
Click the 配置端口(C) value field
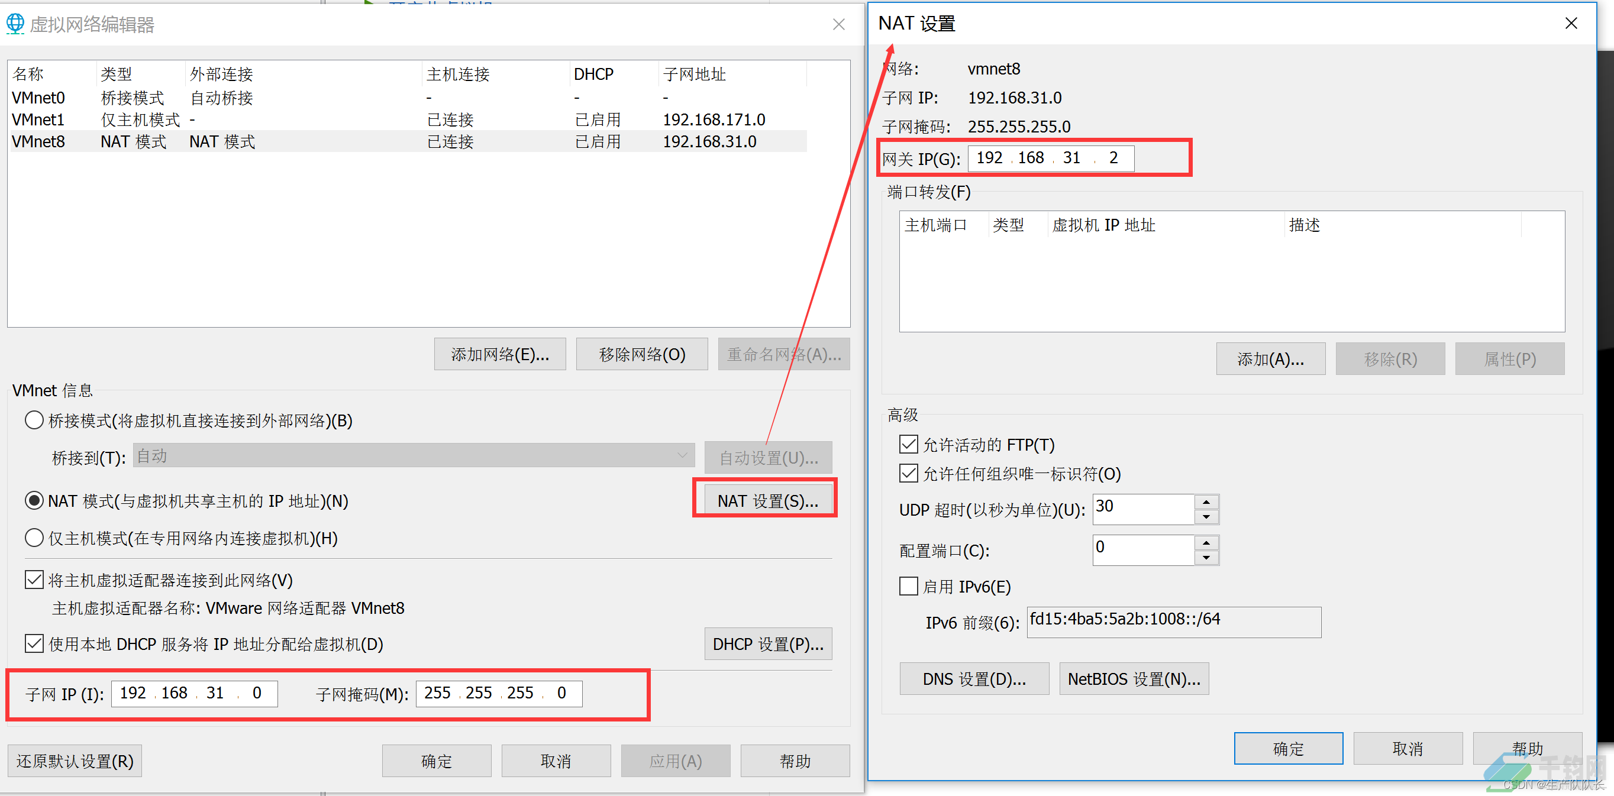[x=1144, y=550]
